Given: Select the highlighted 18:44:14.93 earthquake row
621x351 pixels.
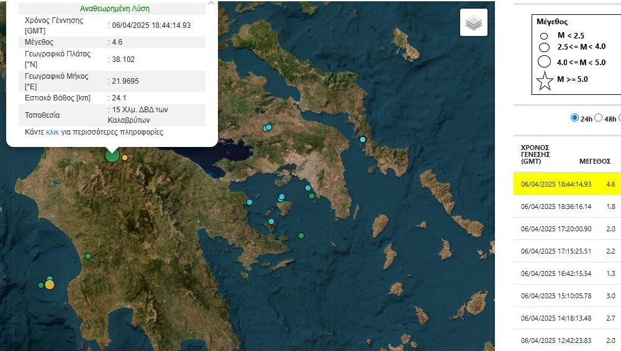Looking at the screenshot, I should (567, 184).
